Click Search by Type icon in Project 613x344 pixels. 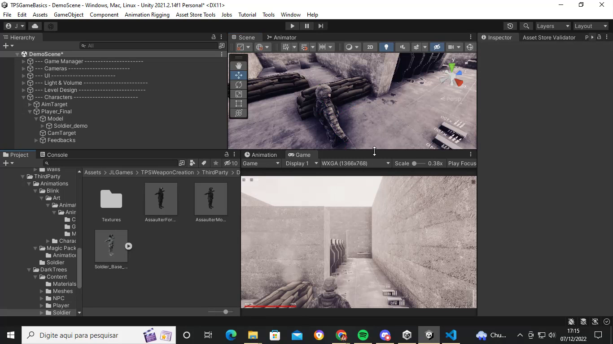(193, 163)
